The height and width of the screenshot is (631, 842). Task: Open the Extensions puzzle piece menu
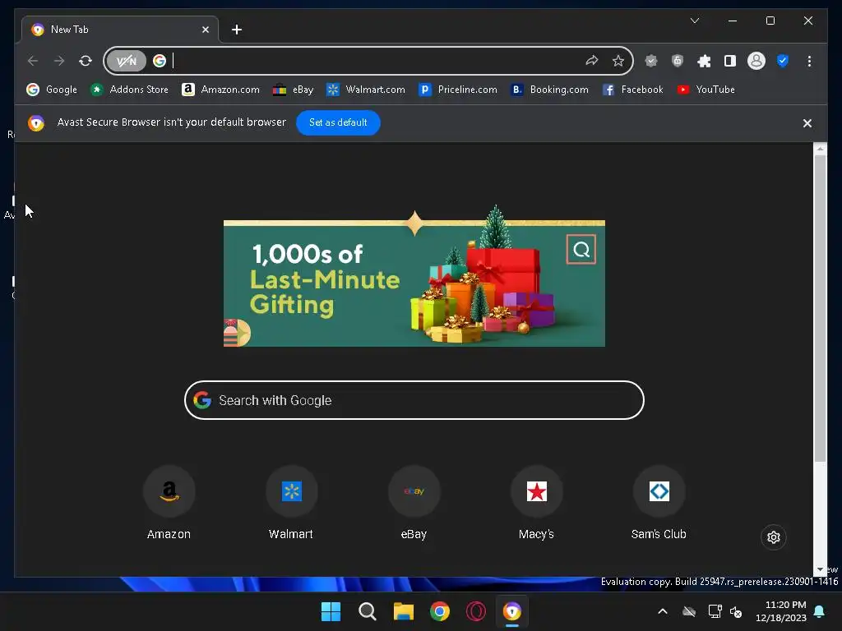[x=704, y=61]
